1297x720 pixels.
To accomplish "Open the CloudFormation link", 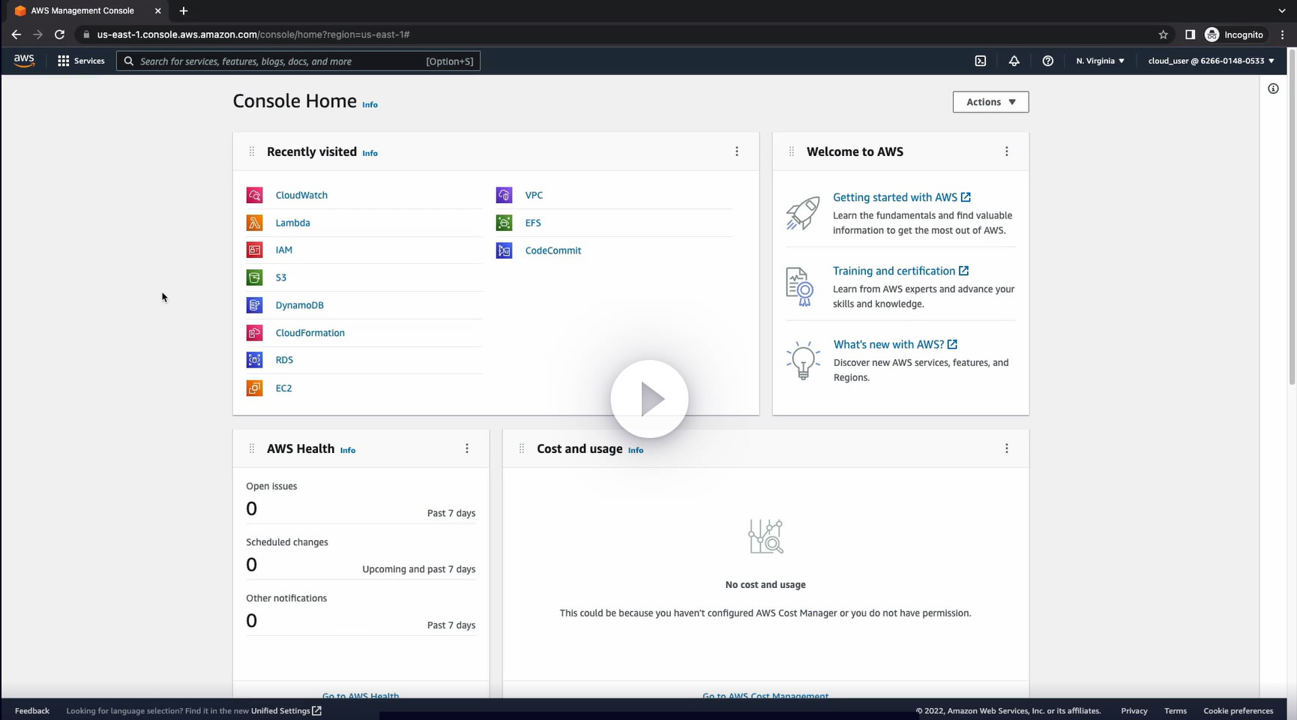I will (x=310, y=333).
